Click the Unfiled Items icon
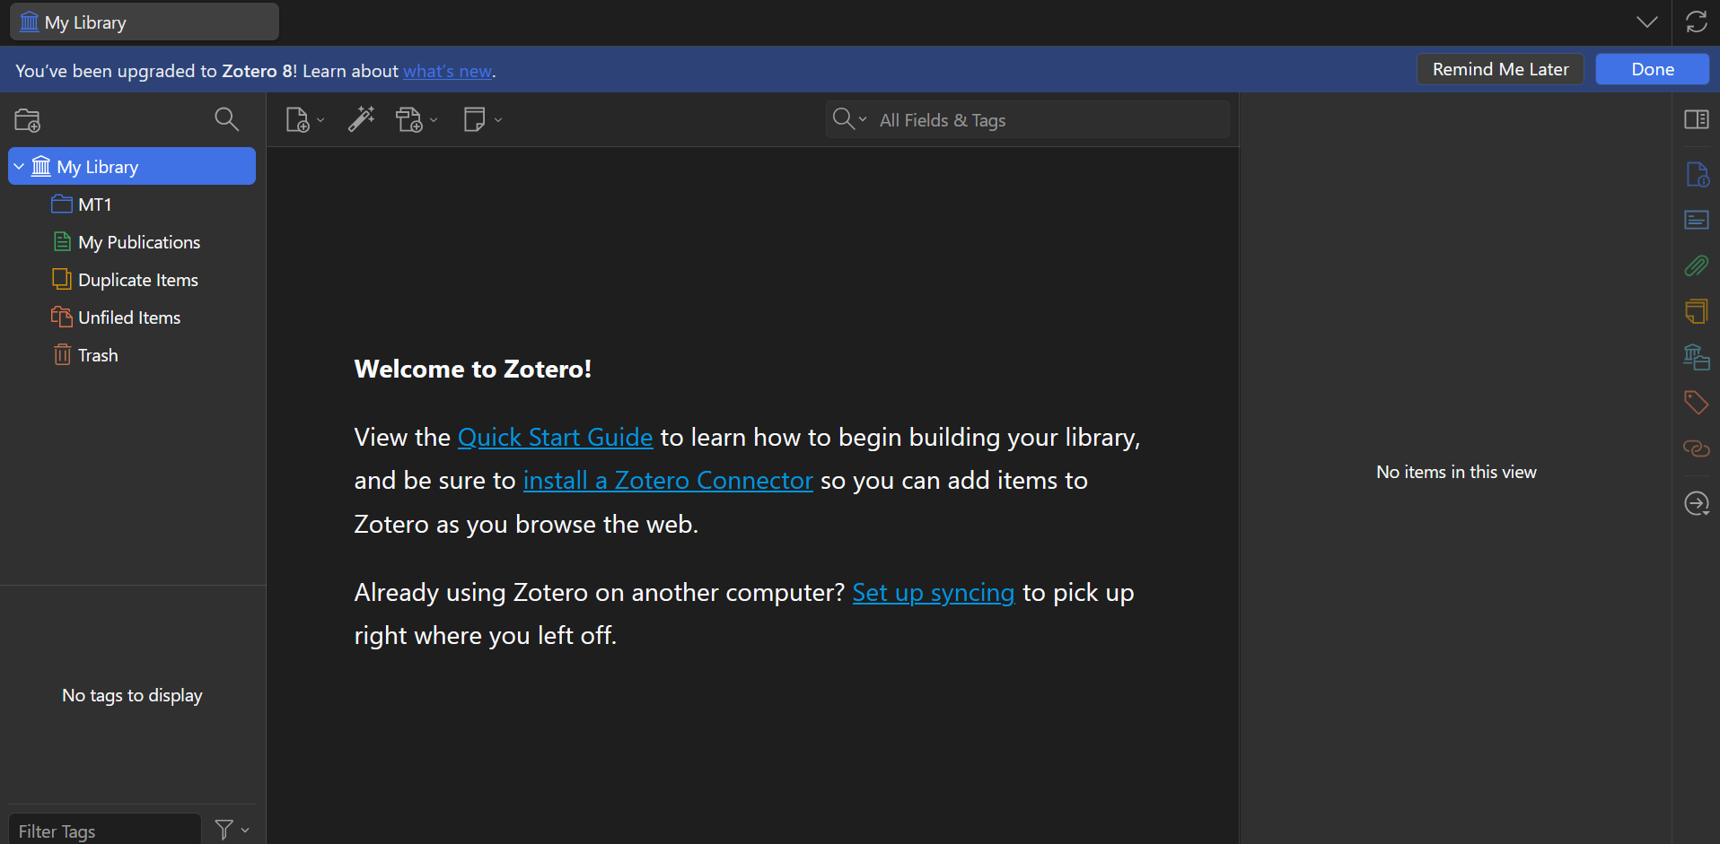This screenshot has height=844, width=1720. point(62,317)
